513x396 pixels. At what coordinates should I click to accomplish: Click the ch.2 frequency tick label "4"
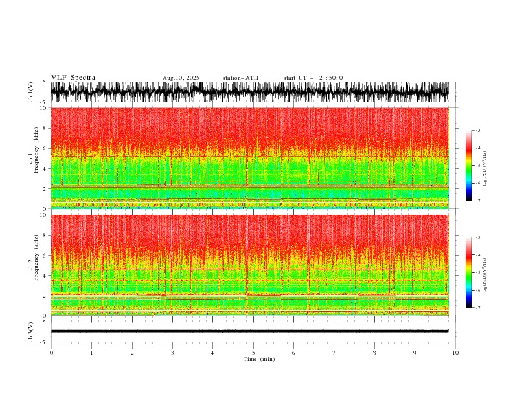(x=45, y=276)
